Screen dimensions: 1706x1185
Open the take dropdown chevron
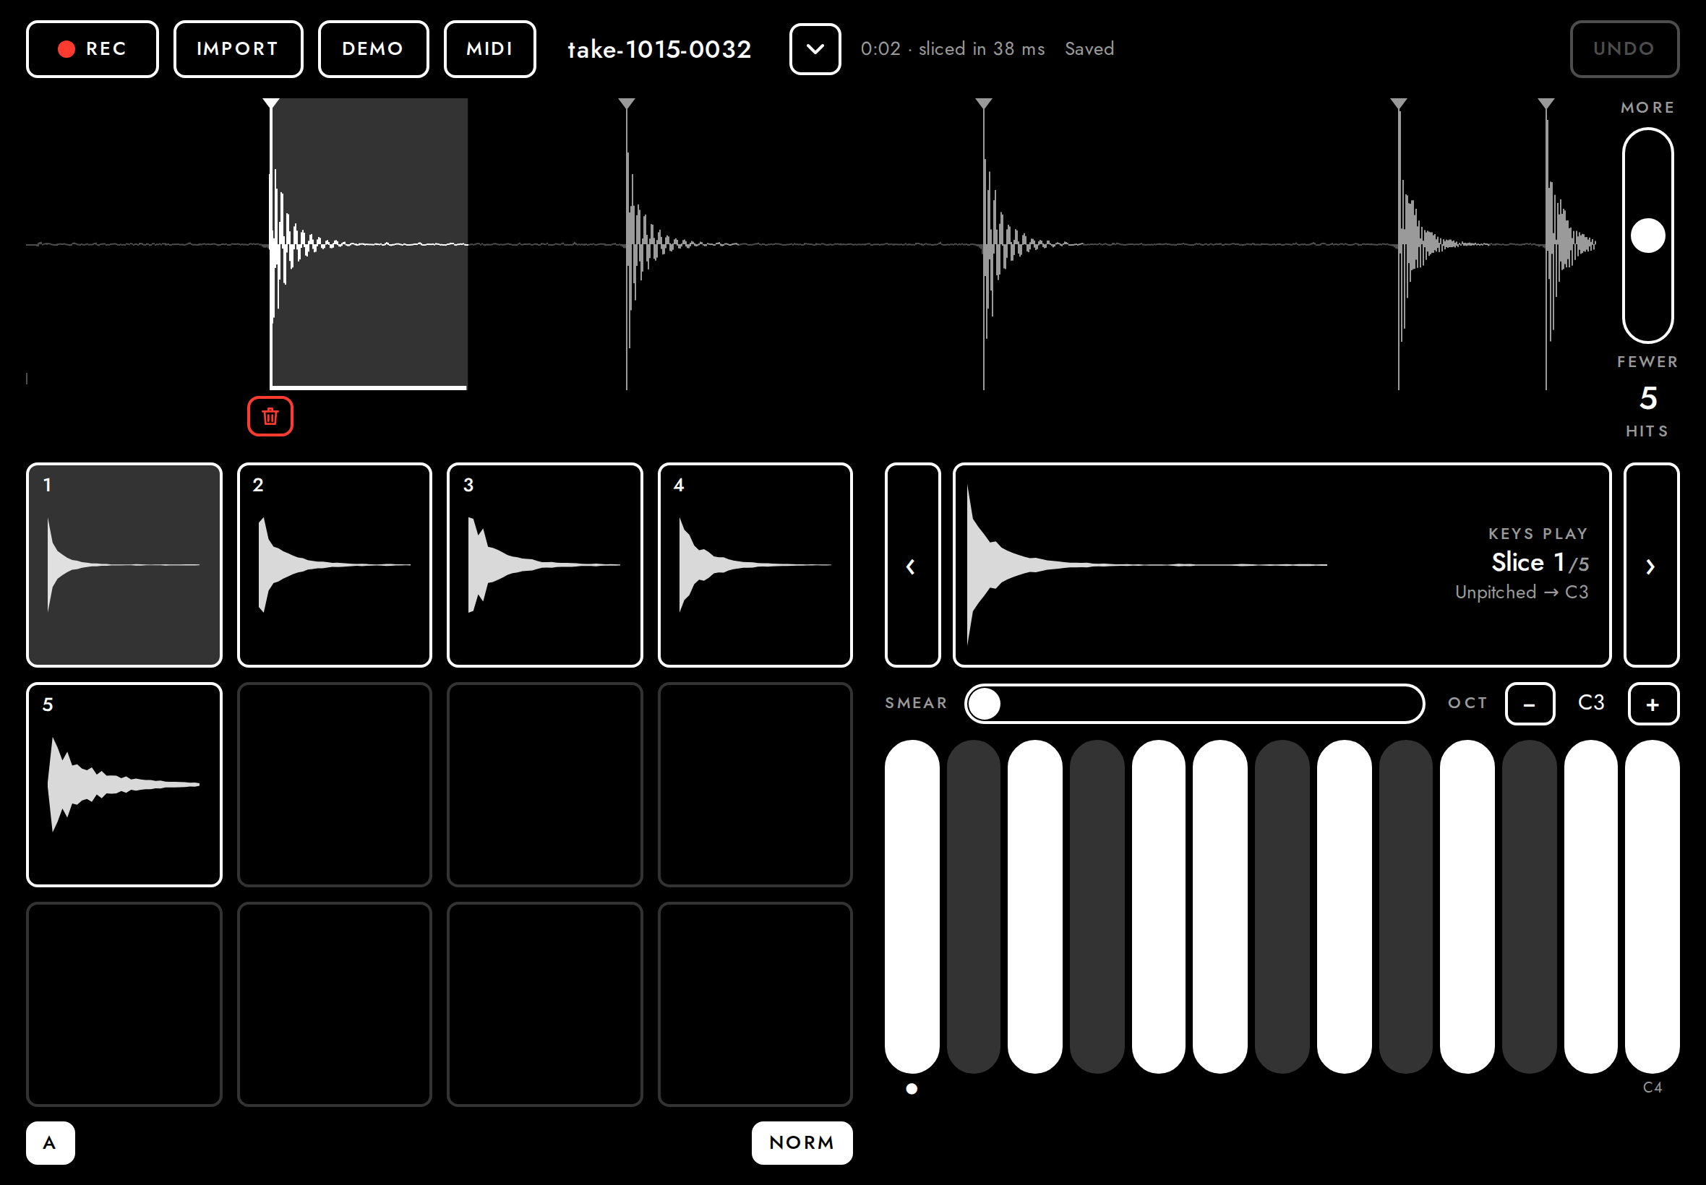click(815, 49)
